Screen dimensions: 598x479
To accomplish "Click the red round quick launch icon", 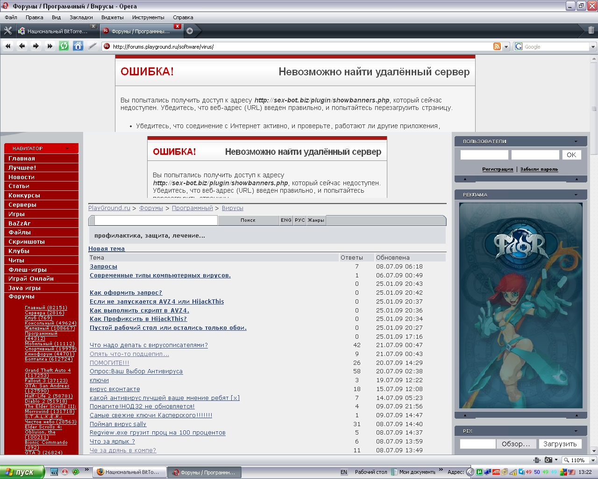I will 64,472.
